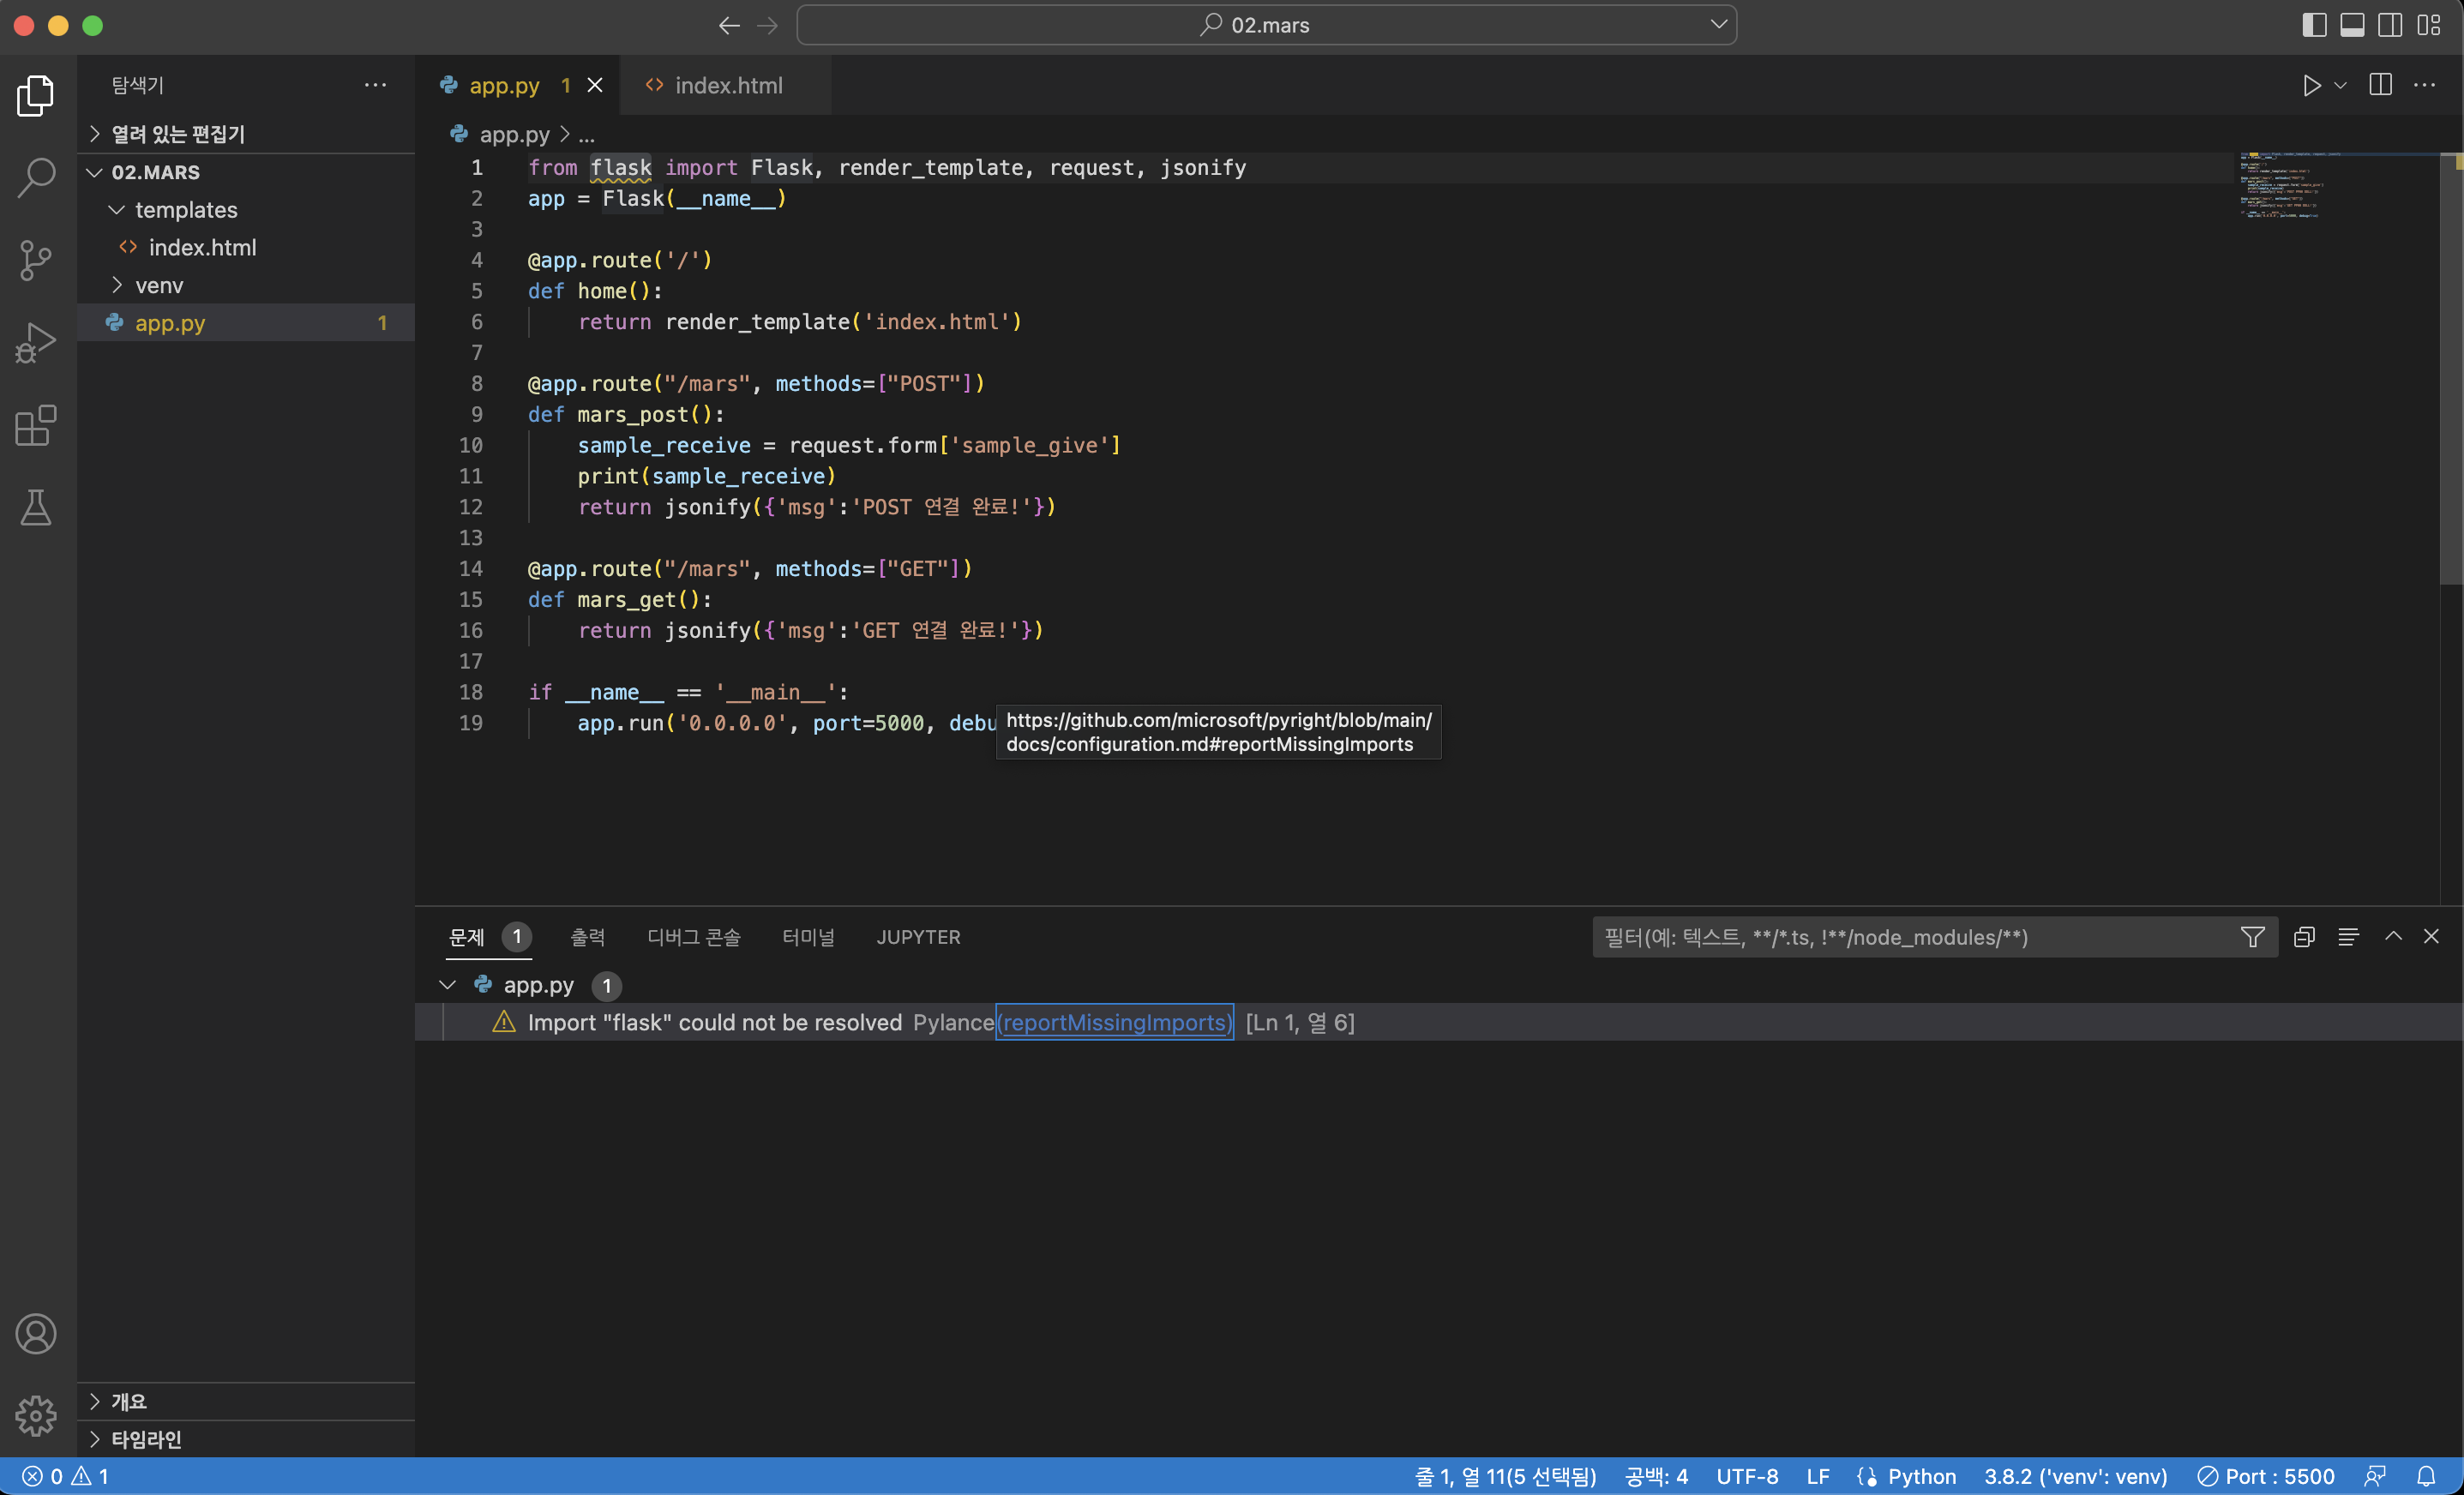Viewport: 2464px width, 1495px height.
Task: Close the bottom panel
Action: point(2431,936)
